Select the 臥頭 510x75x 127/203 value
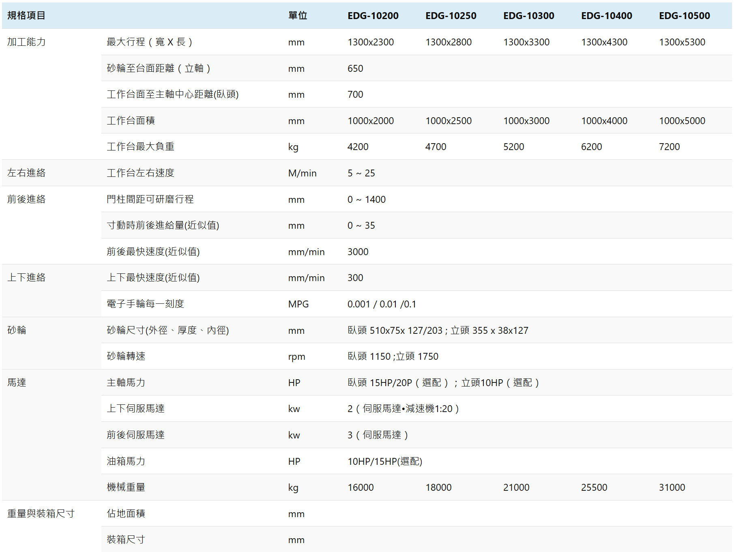This screenshot has width=734, height=552. [395, 331]
